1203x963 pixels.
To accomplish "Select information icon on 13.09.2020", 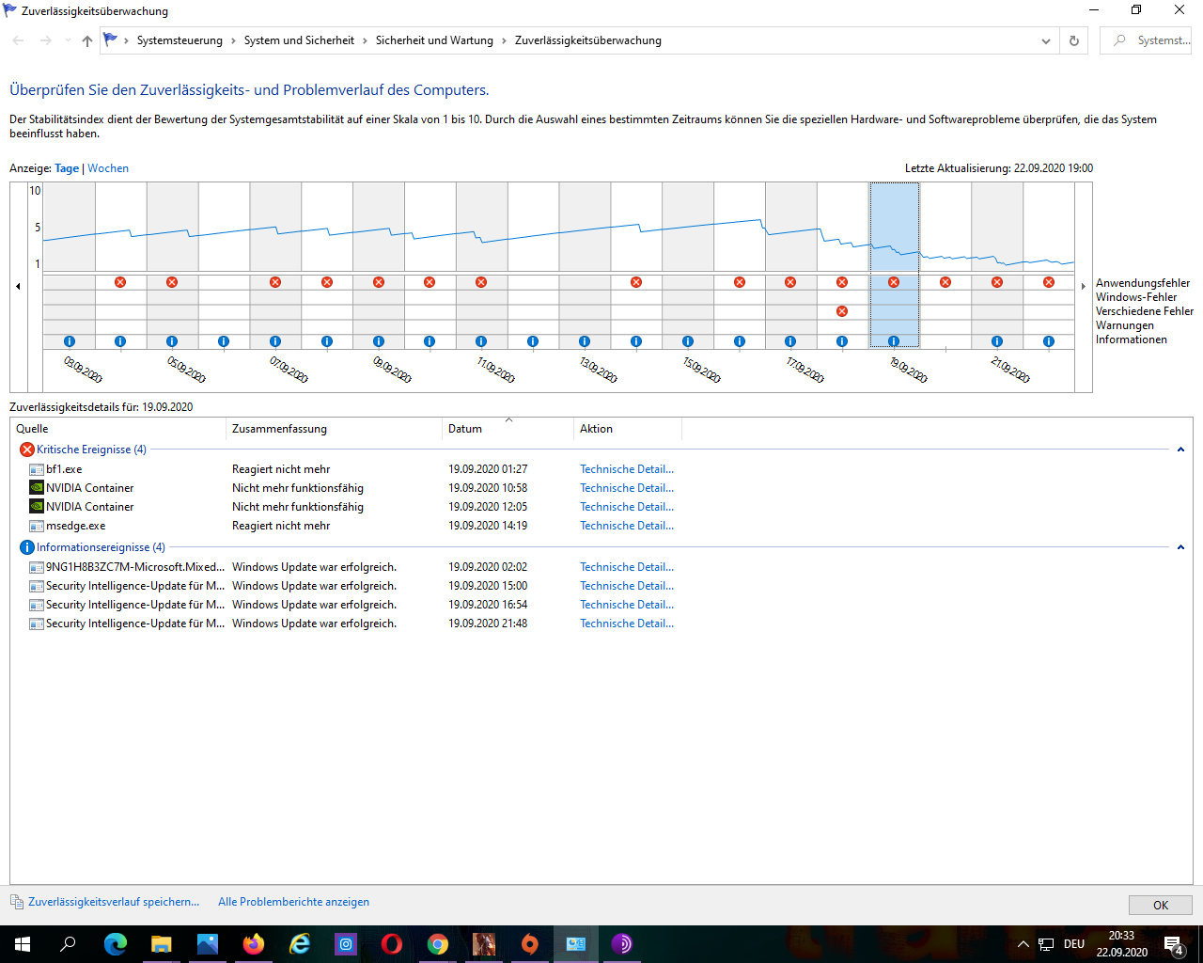I will (x=585, y=341).
